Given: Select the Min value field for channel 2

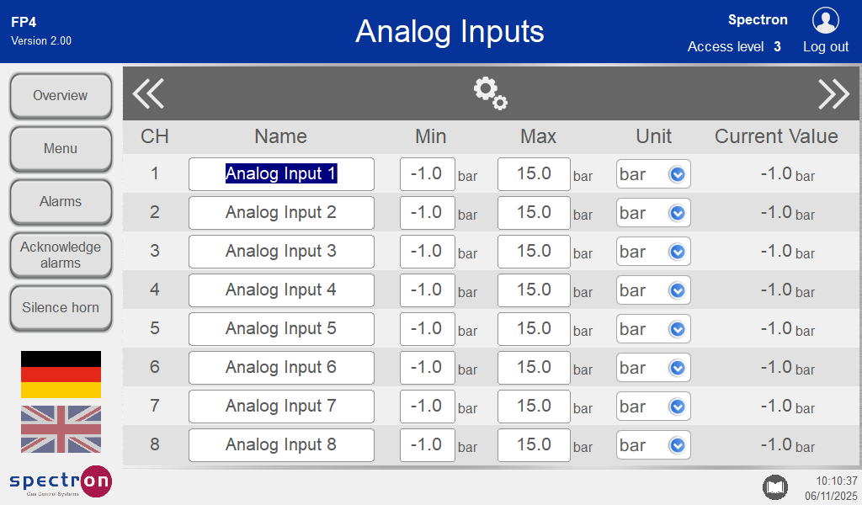Looking at the screenshot, I should [x=427, y=213].
